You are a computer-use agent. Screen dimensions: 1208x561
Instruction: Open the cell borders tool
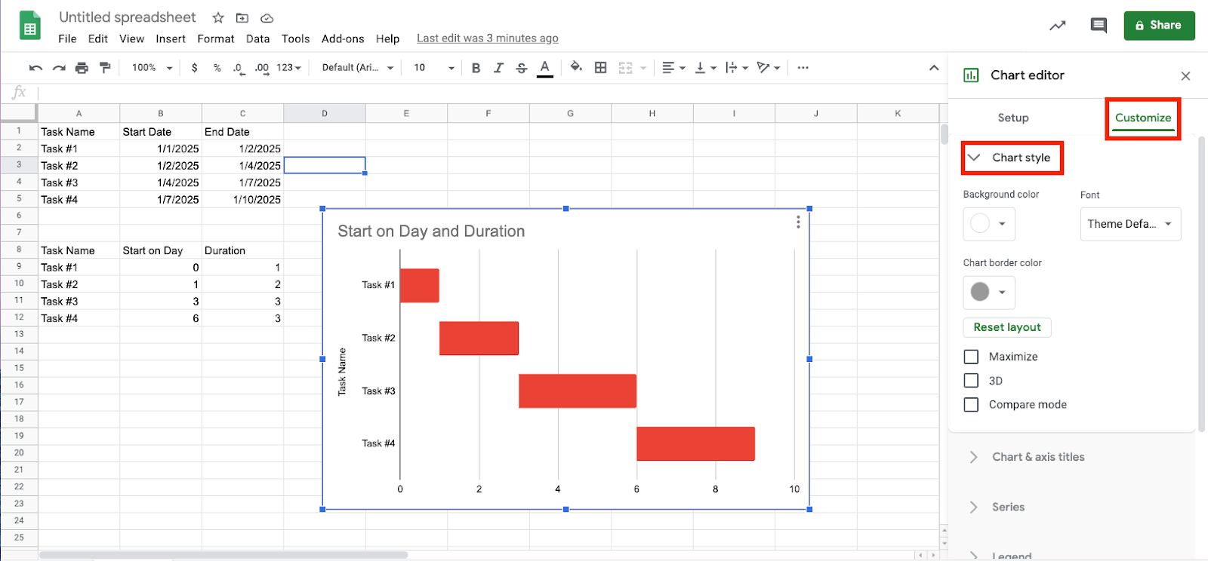[600, 68]
